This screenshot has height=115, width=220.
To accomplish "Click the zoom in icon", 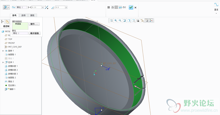I will click(116, 20).
